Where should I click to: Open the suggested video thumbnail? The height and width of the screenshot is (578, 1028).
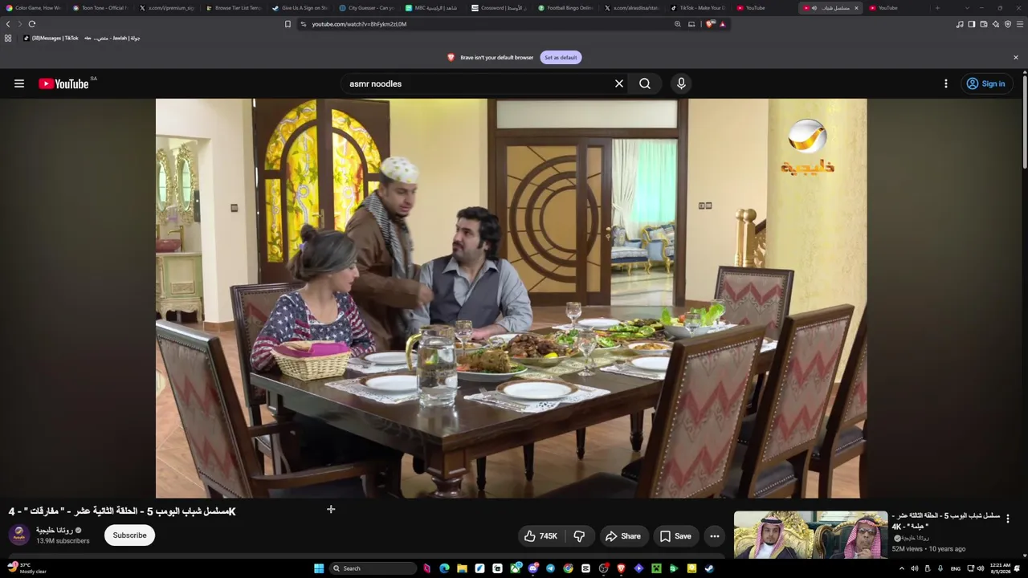click(810, 535)
